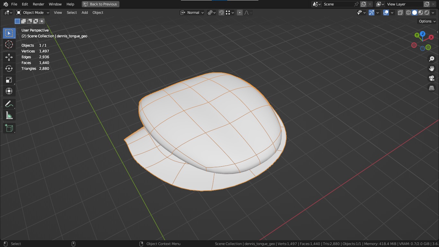Choose the Move tool
The height and width of the screenshot is (247, 439).
9,57
